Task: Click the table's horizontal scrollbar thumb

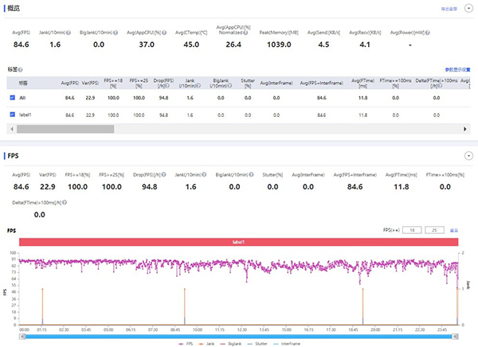Action: click(x=64, y=128)
